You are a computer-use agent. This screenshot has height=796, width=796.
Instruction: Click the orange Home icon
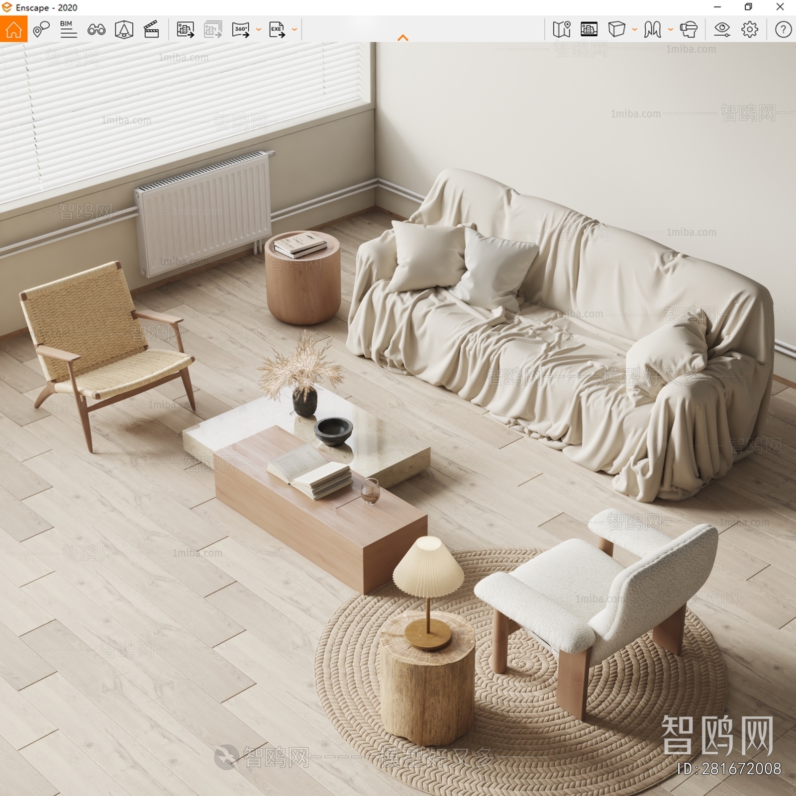13,29
